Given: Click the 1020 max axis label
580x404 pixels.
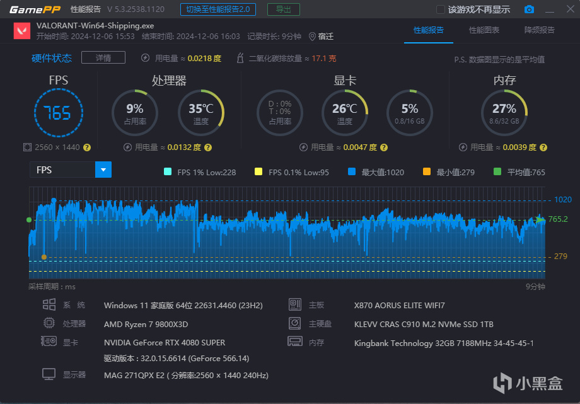Looking at the screenshot, I should click(x=562, y=200).
